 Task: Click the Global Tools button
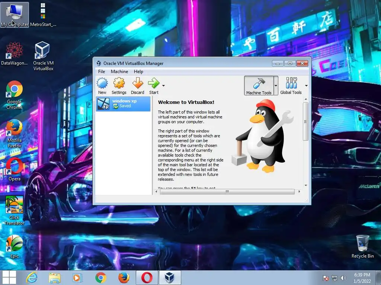pyautogui.click(x=291, y=86)
